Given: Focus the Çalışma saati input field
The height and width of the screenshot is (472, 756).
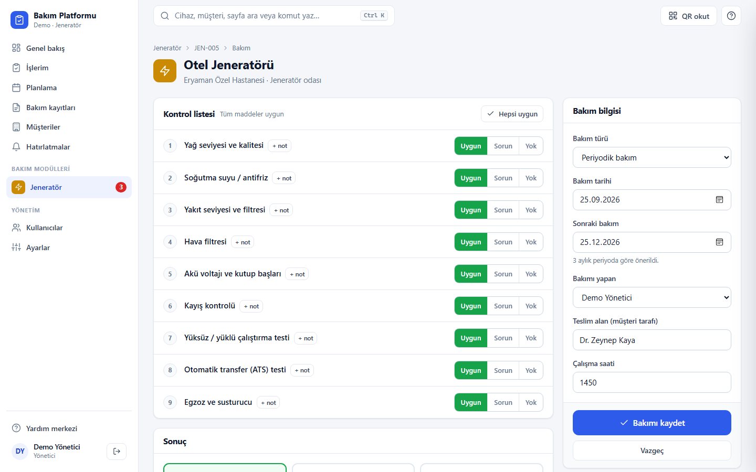Looking at the screenshot, I should click(x=652, y=382).
